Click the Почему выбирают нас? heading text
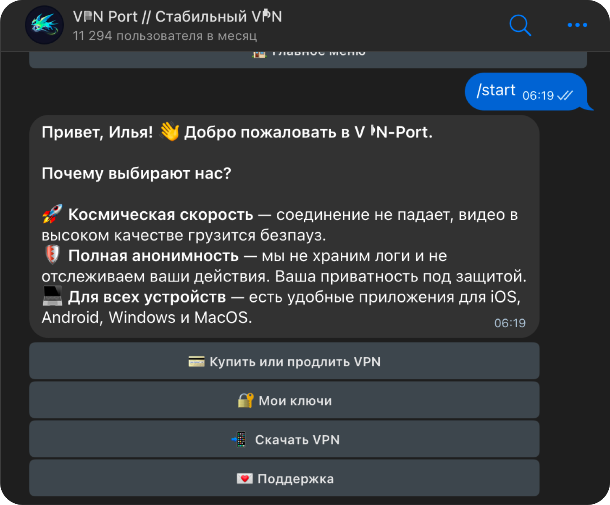610x505 pixels. (x=137, y=173)
